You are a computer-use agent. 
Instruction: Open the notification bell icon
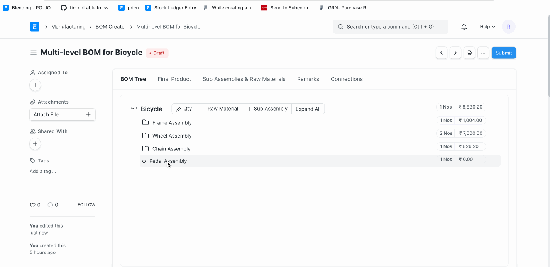(464, 26)
